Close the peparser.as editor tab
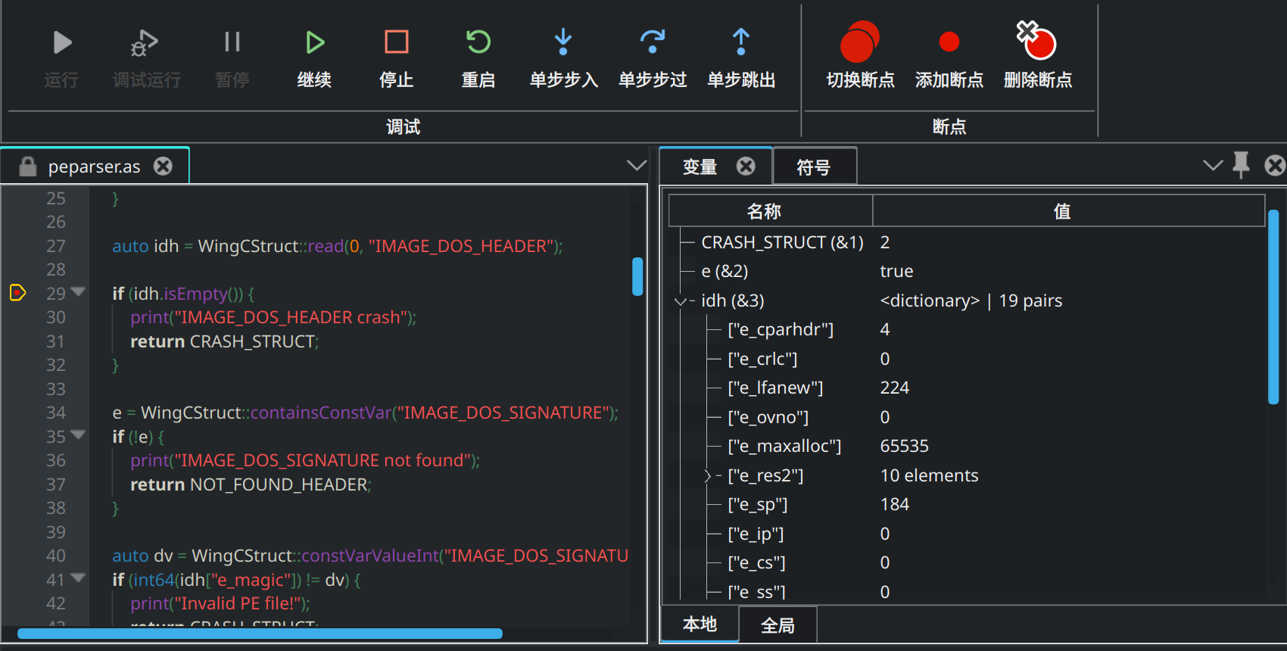1287x651 pixels. (163, 166)
